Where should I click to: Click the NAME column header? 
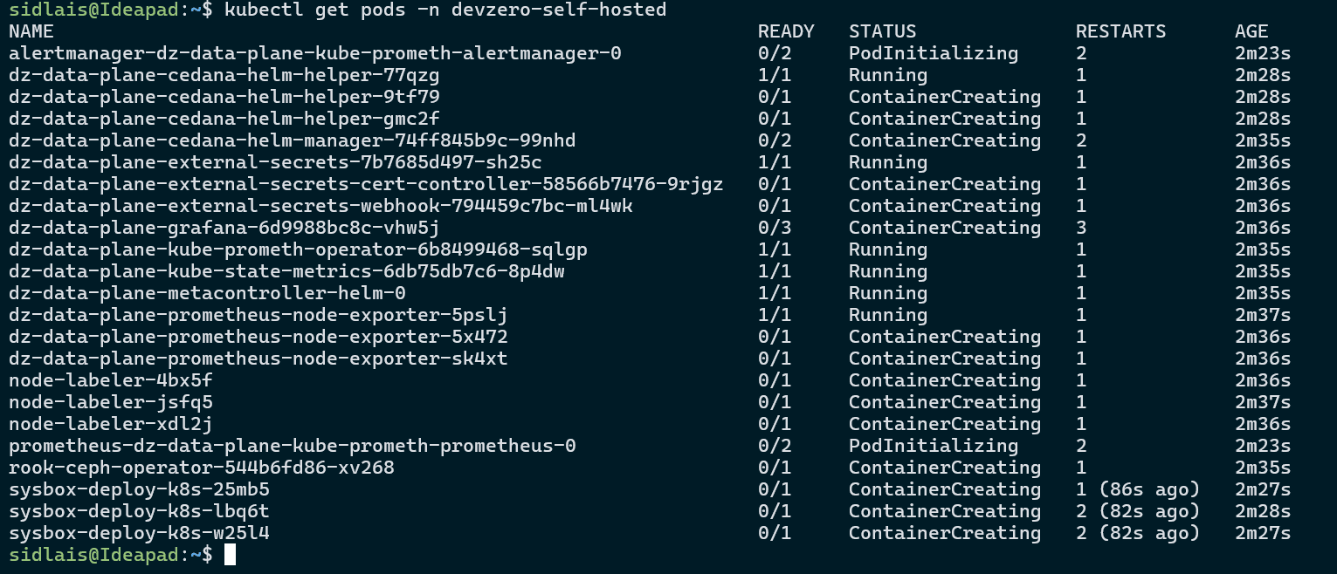pos(31,31)
